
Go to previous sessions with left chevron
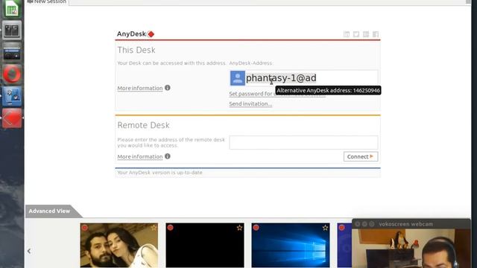[29, 251]
